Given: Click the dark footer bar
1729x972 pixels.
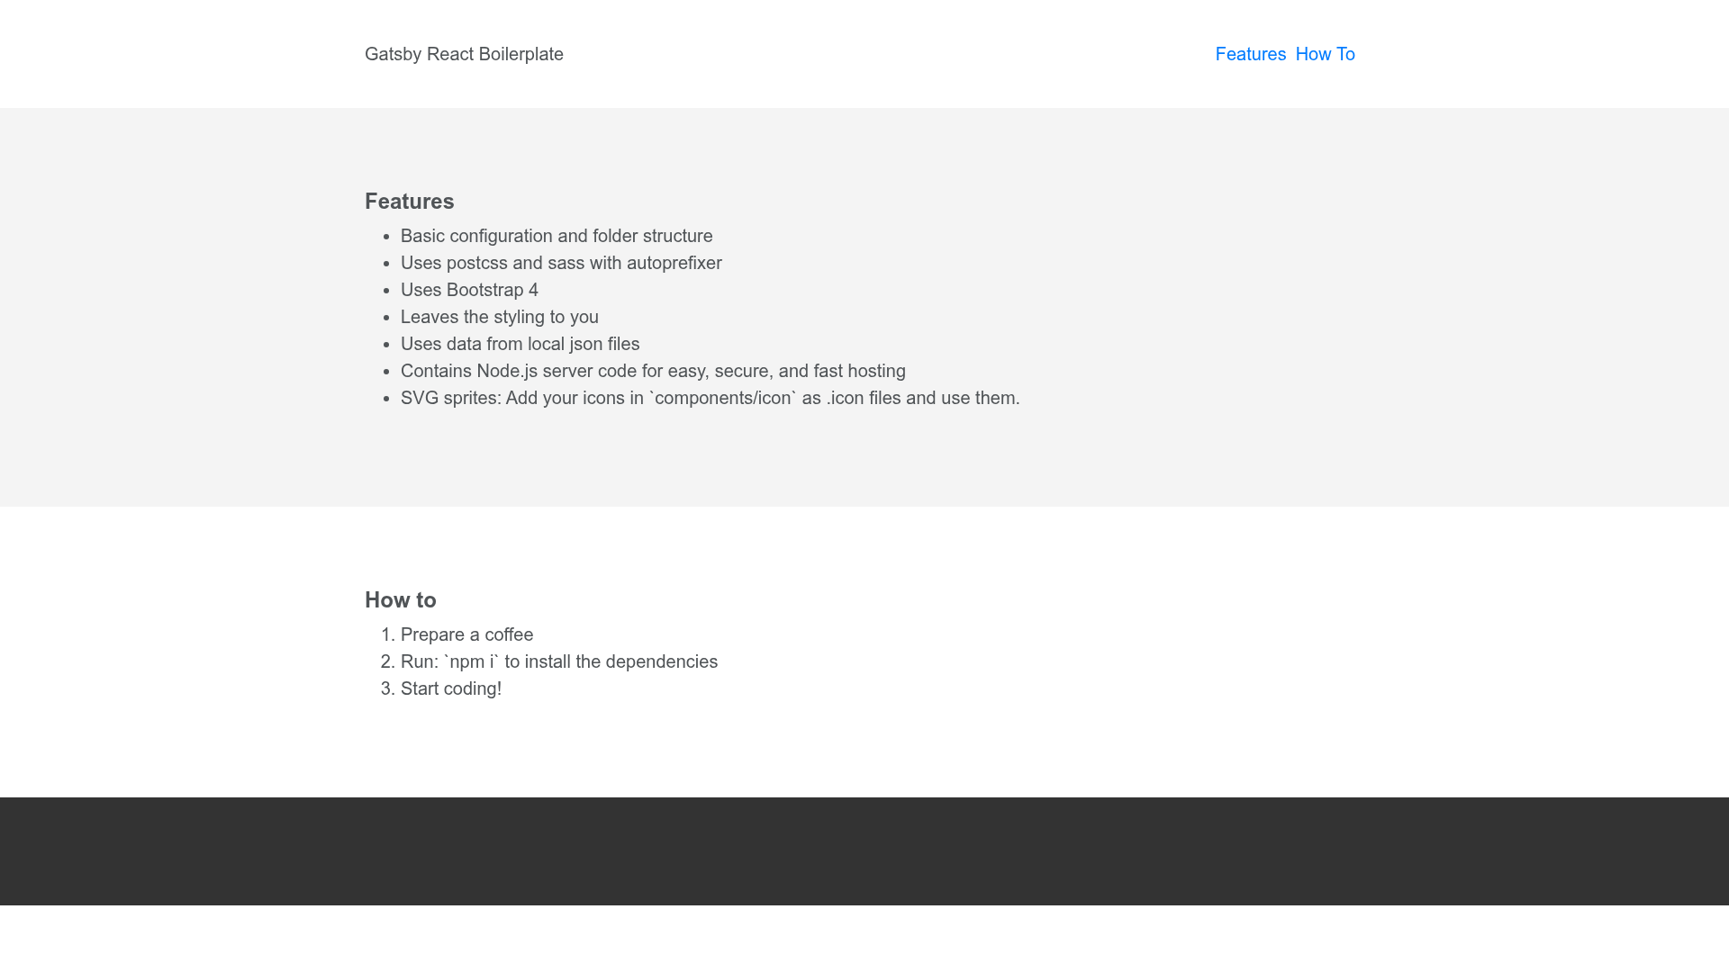Looking at the screenshot, I should click(864, 851).
